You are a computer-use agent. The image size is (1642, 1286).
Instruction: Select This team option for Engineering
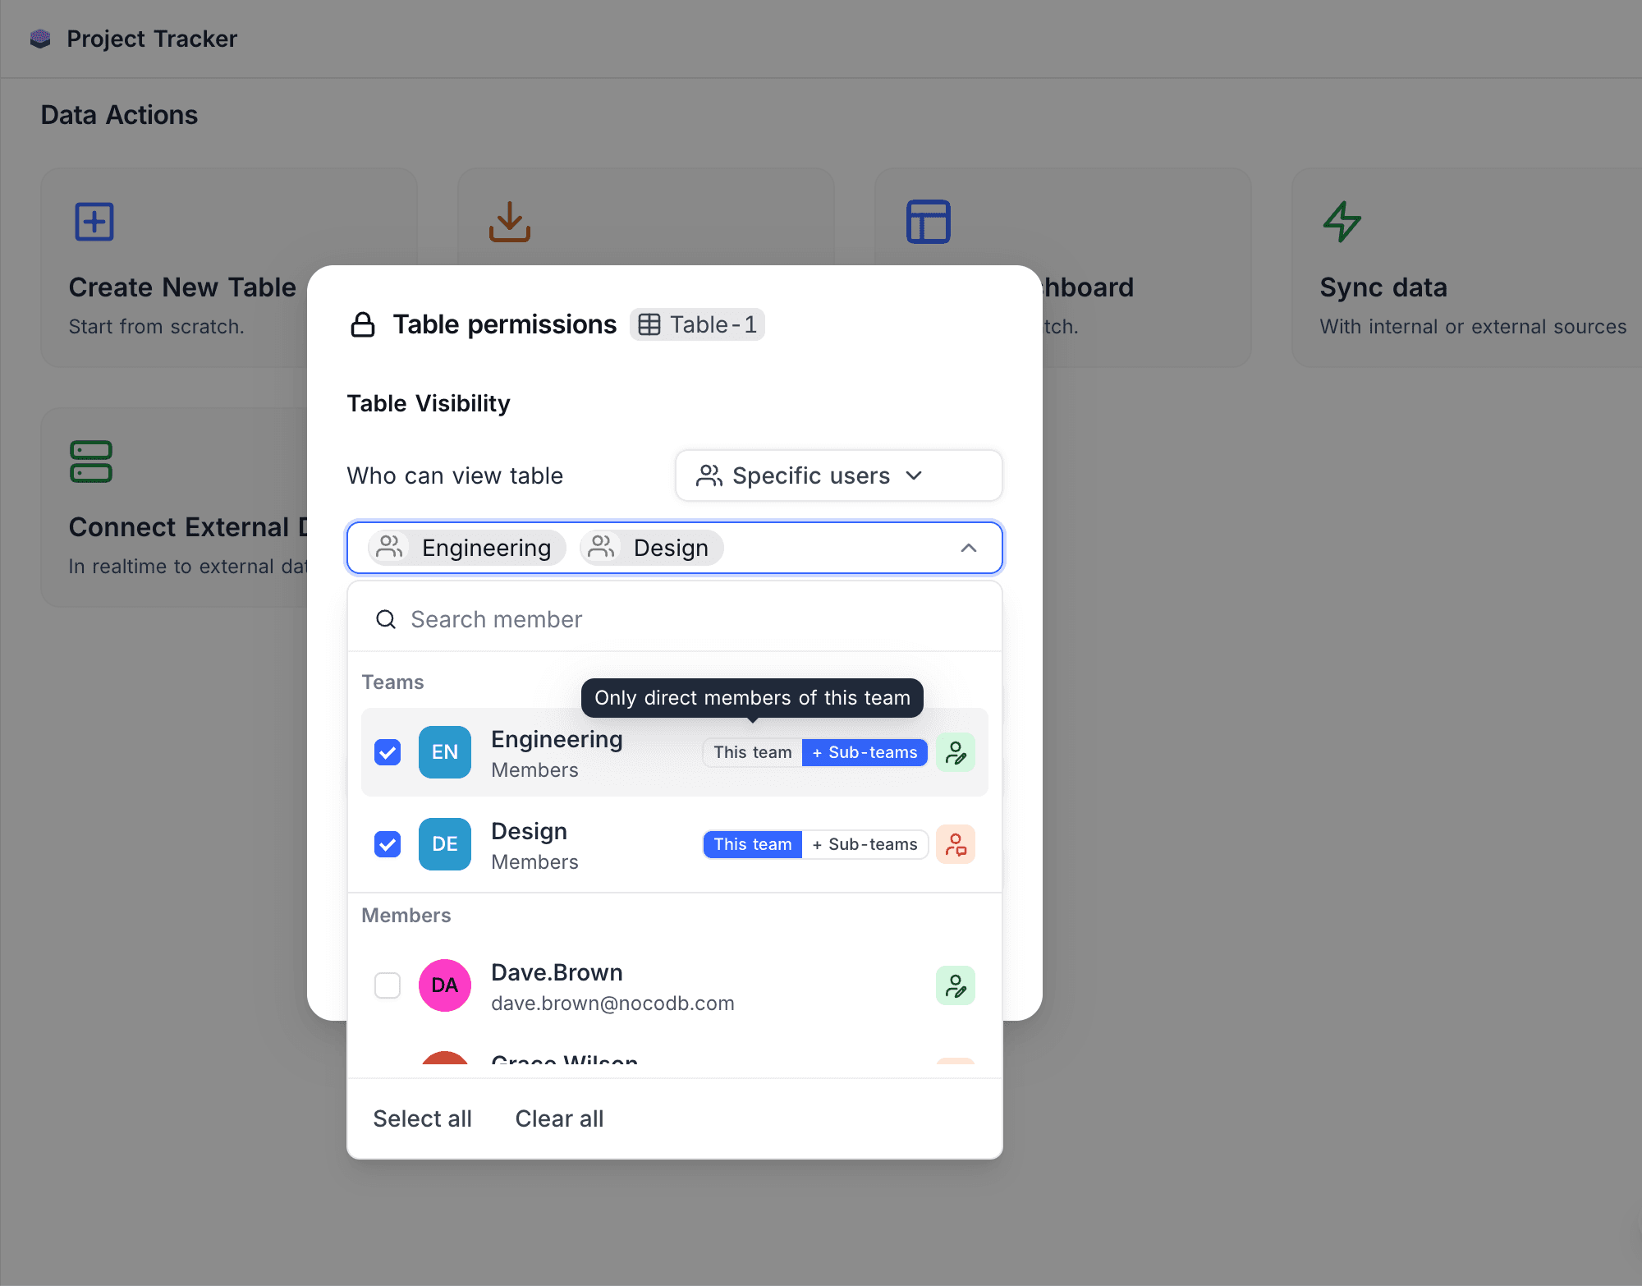tap(752, 752)
